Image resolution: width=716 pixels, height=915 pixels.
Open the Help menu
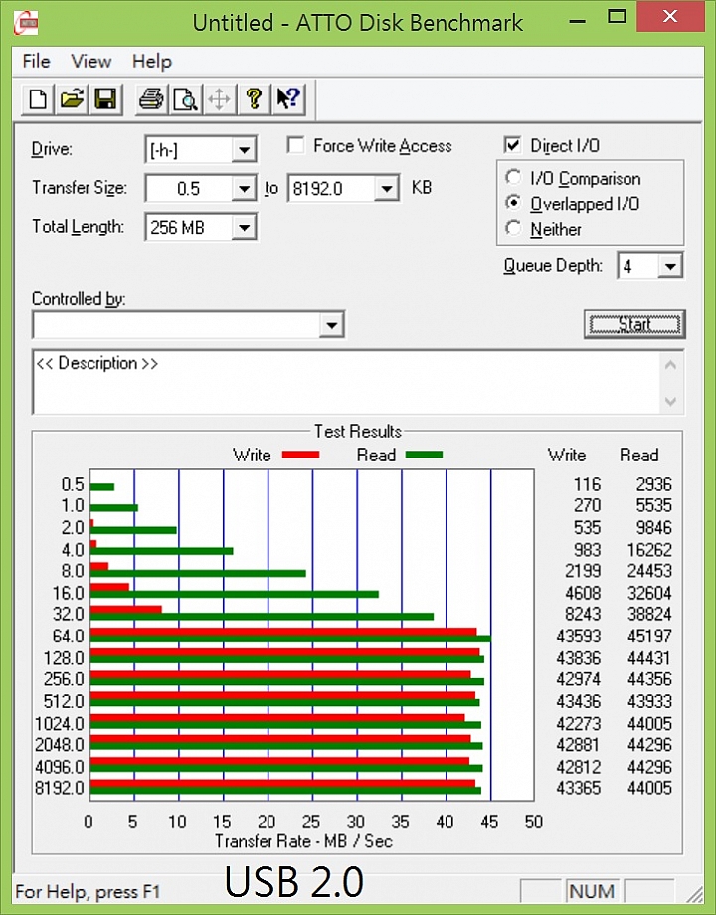(152, 61)
